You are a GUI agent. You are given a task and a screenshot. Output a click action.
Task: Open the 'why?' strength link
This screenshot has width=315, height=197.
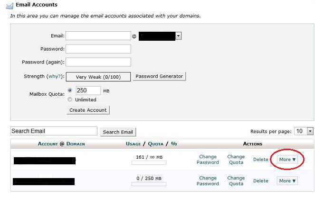(x=53, y=76)
